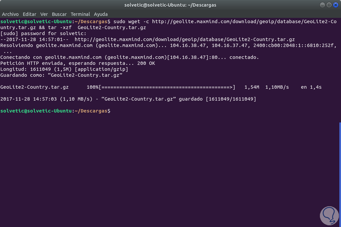Click the "Guardando como" output line

click(x=62, y=75)
